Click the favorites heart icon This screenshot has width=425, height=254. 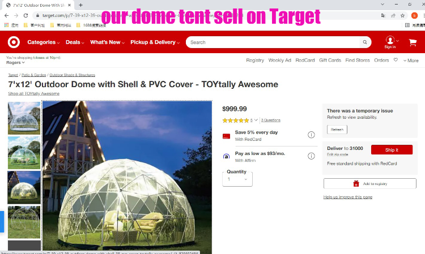(396, 60)
